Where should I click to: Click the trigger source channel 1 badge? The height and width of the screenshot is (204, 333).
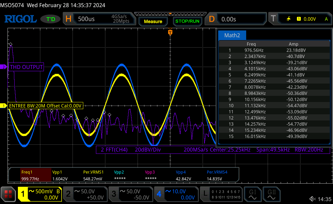[x=299, y=19]
